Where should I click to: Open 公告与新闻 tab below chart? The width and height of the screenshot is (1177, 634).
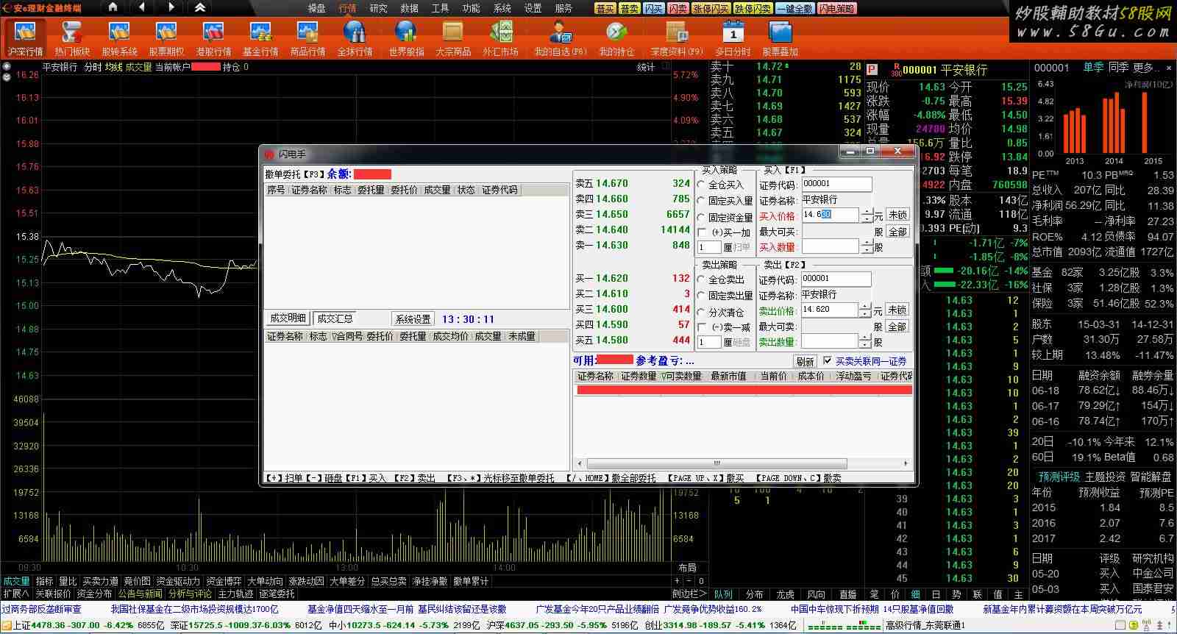pyautogui.click(x=140, y=594)
